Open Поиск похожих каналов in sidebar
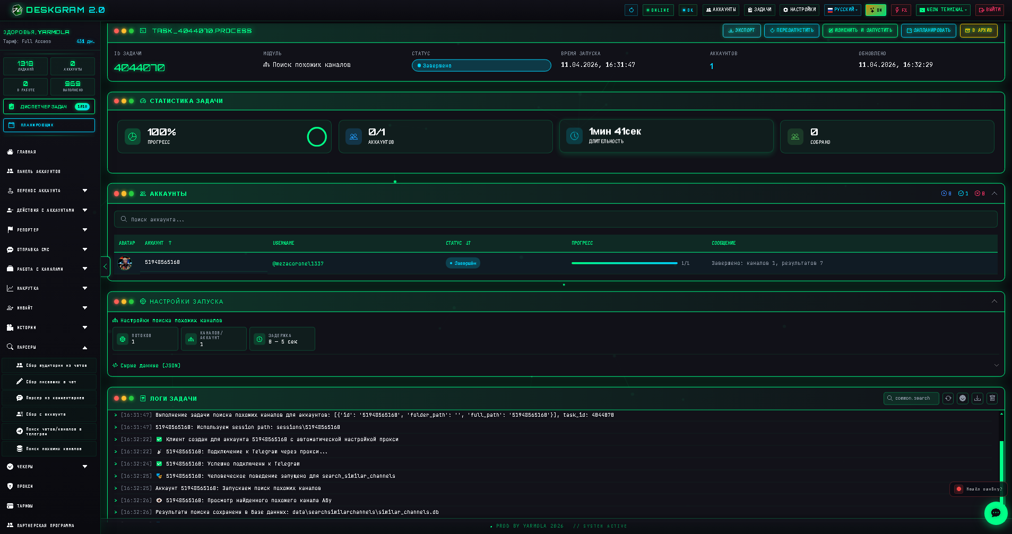1012x534 pixels. tap(49, 449)
